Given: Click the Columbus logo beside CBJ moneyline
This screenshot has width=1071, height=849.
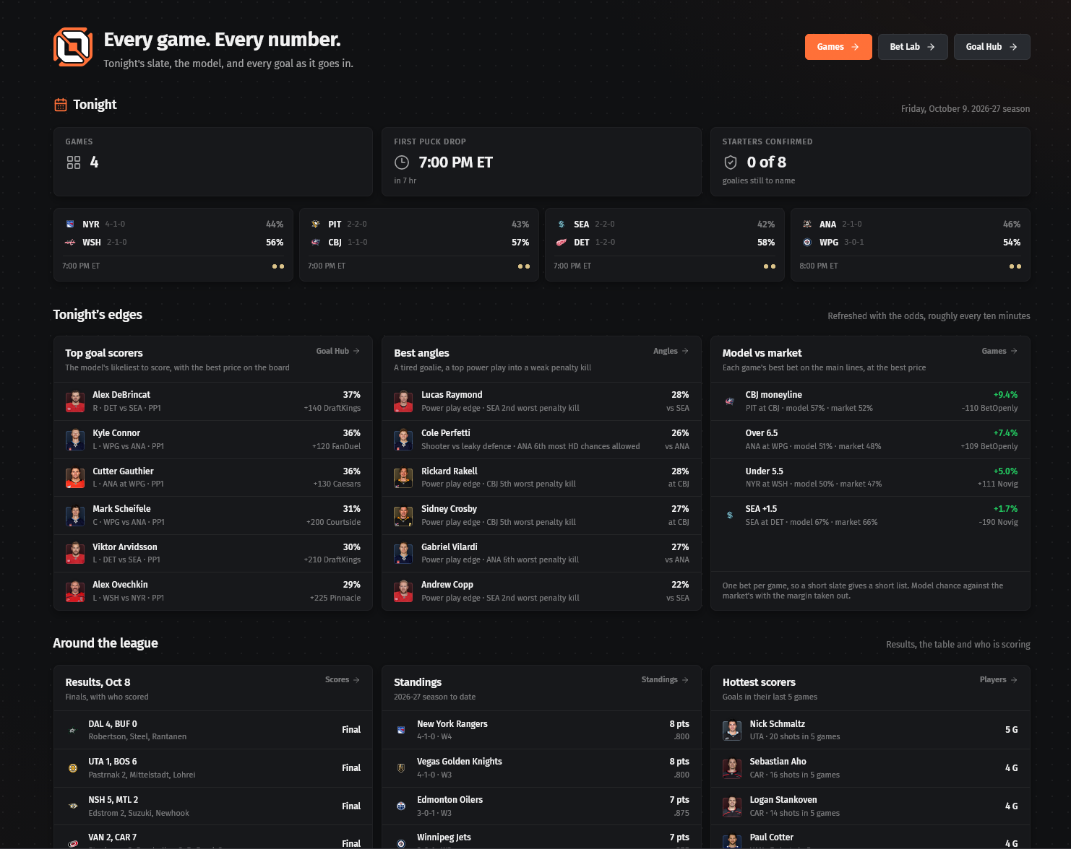Looking at the screenshot, I should tap(730, 401).
